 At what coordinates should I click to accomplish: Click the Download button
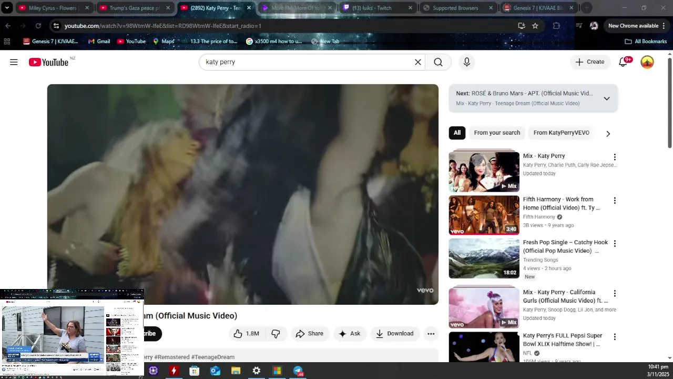394,334
